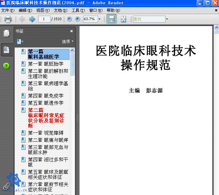219x195 pixels.
Task: Click bookmark icon beside 第五章 眼遗传学
Action: (x=23, y=103)
